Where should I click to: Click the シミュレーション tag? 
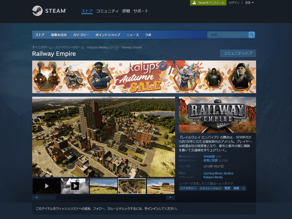(211, 188)
